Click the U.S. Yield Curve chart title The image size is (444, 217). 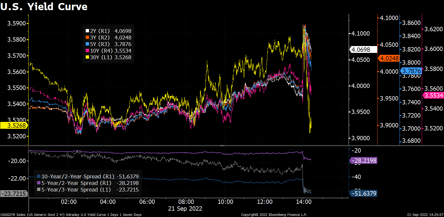(44, 7)
